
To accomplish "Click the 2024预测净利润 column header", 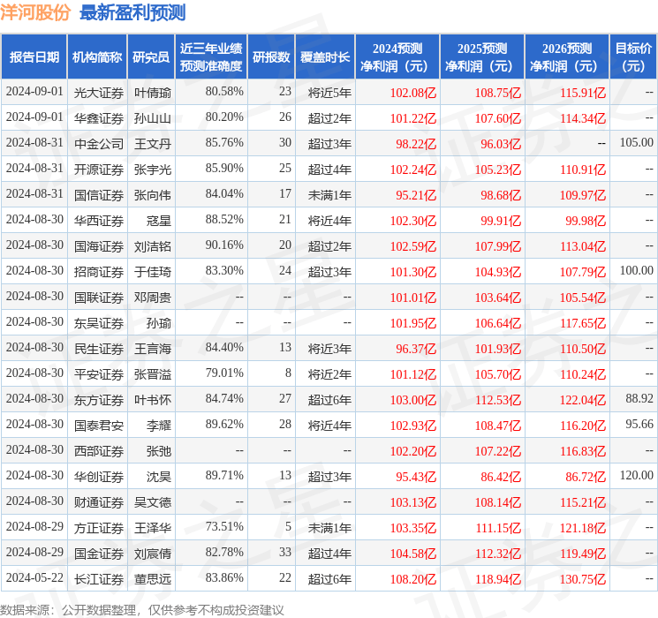I will (397, 57).
